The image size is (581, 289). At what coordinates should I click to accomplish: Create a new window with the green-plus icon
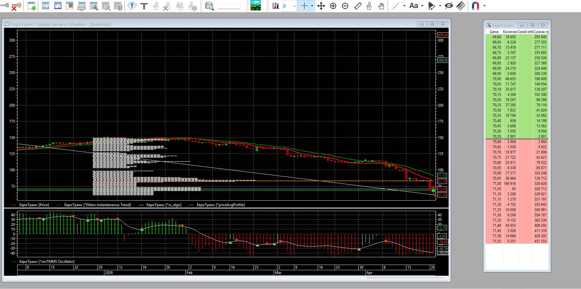click(x=32, y=6)
